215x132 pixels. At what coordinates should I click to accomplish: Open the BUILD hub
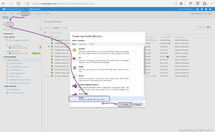[25, 13]
